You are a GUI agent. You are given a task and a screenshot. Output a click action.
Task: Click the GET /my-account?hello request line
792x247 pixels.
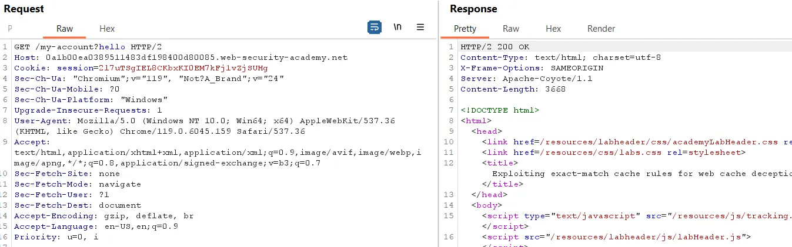[88, 47]
